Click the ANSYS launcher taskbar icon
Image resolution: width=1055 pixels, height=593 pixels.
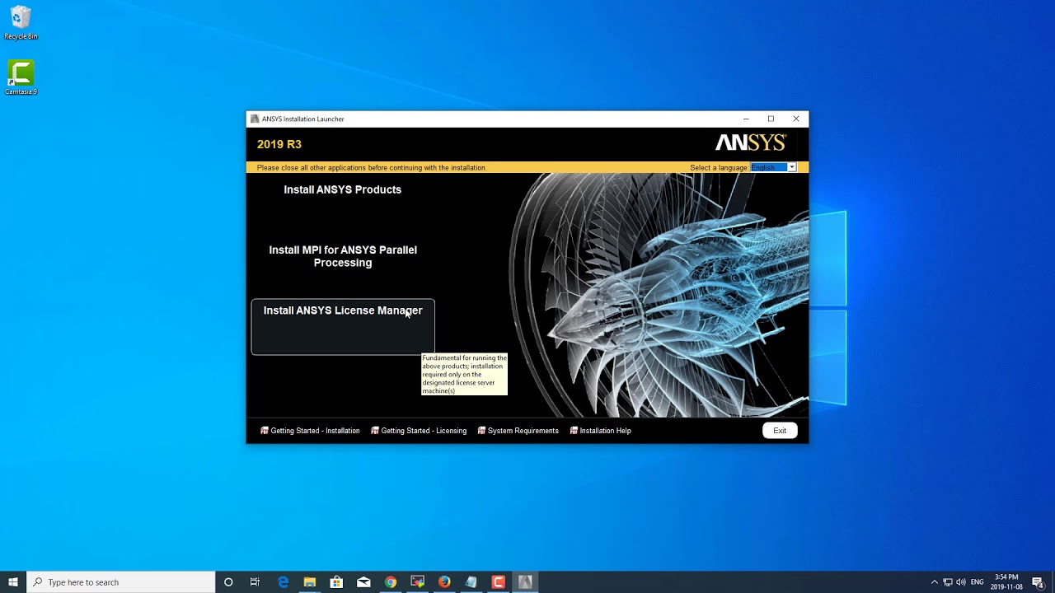[x=525, y=582]
